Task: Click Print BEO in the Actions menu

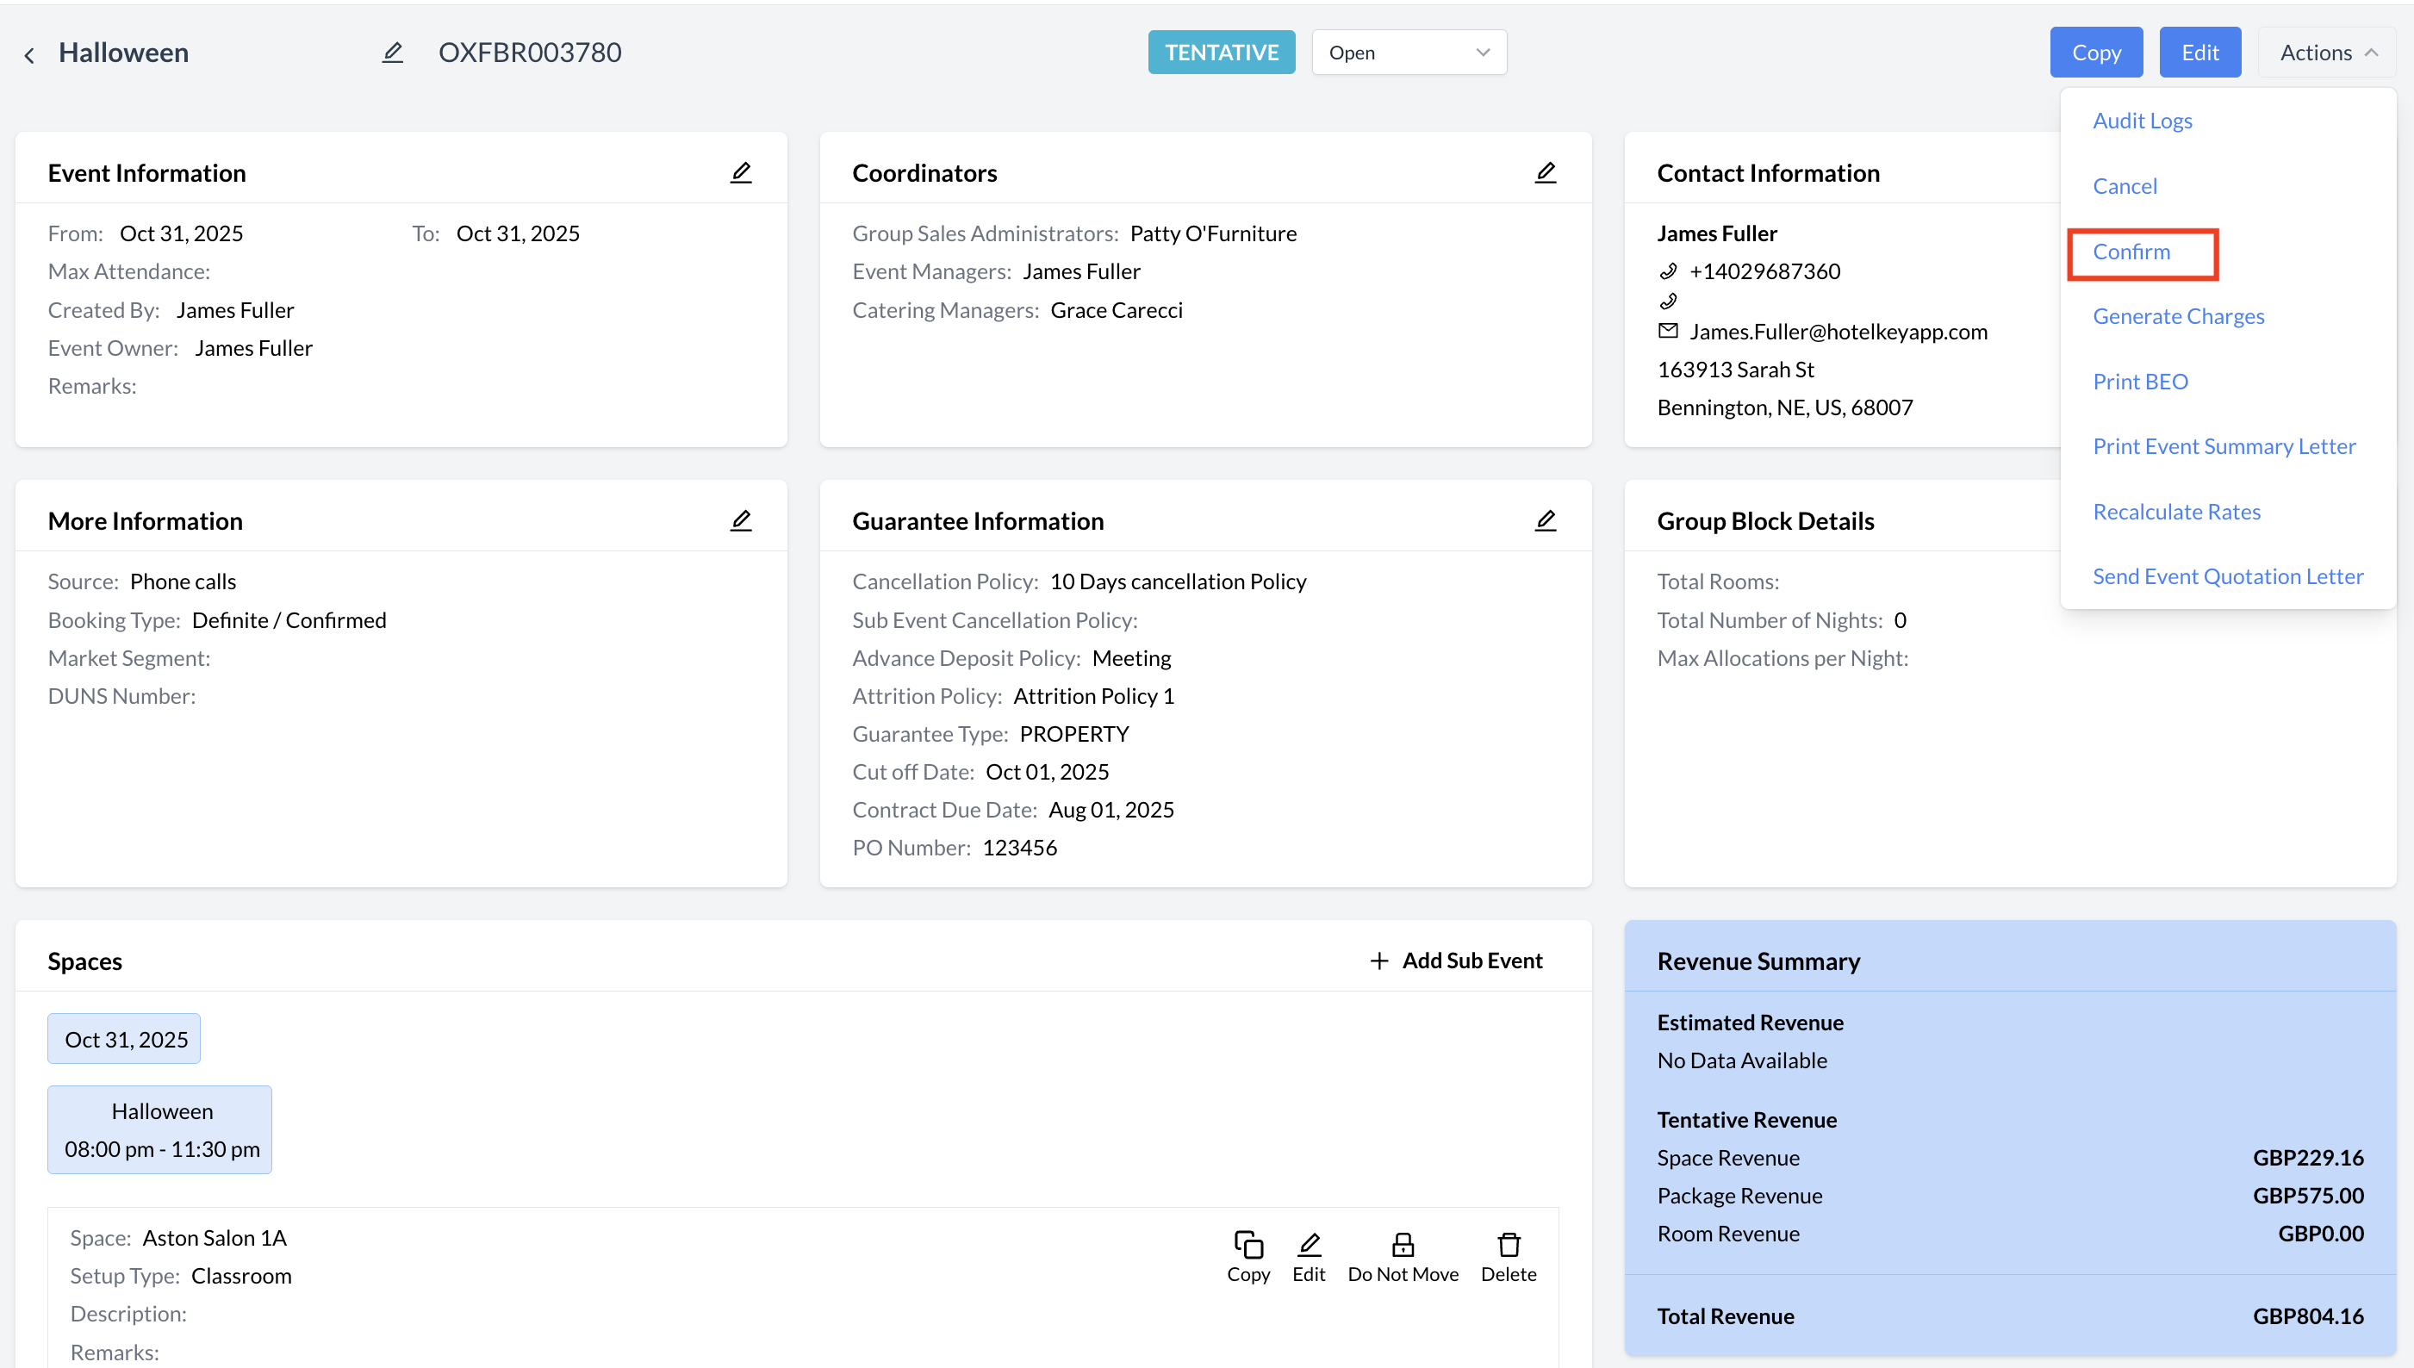Action: coord(2140,382)
